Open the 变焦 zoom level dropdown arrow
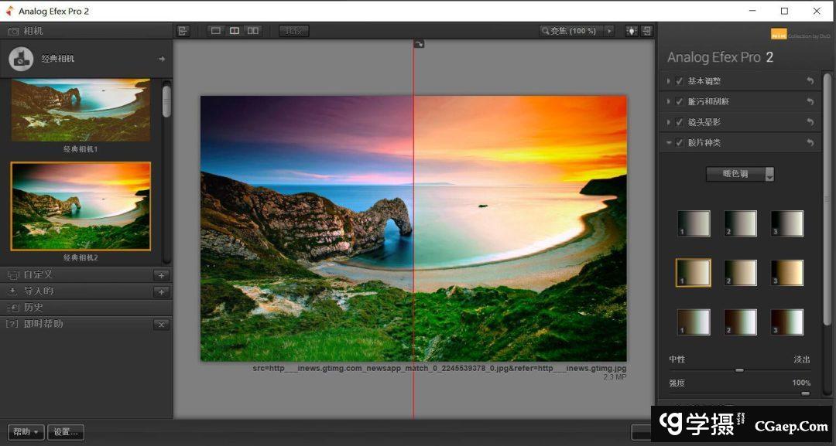The image size is (836, 446). pos(609,31)
